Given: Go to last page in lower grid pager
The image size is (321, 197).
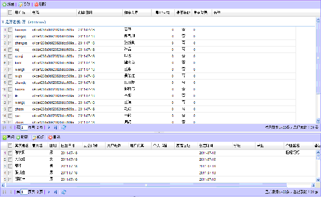Looking at the screenshot, I should pyautogui.click(x=55, y=192).
